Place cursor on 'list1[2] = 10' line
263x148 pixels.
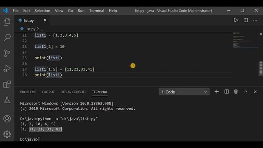coord(49,46)
